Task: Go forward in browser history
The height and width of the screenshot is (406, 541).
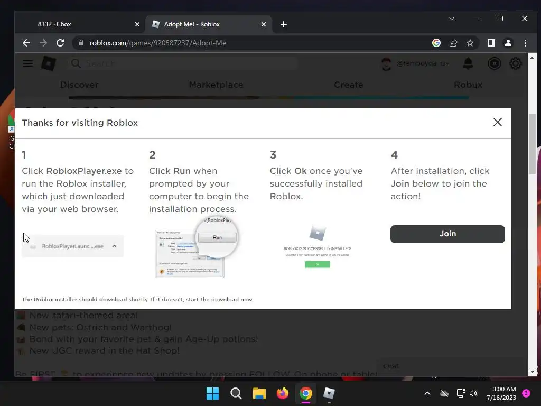Action: 43,43
